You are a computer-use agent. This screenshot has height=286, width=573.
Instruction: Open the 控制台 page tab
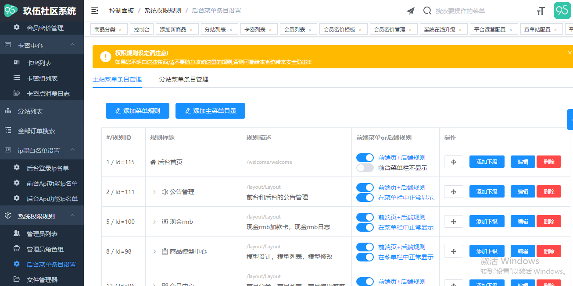pos(142,30)
